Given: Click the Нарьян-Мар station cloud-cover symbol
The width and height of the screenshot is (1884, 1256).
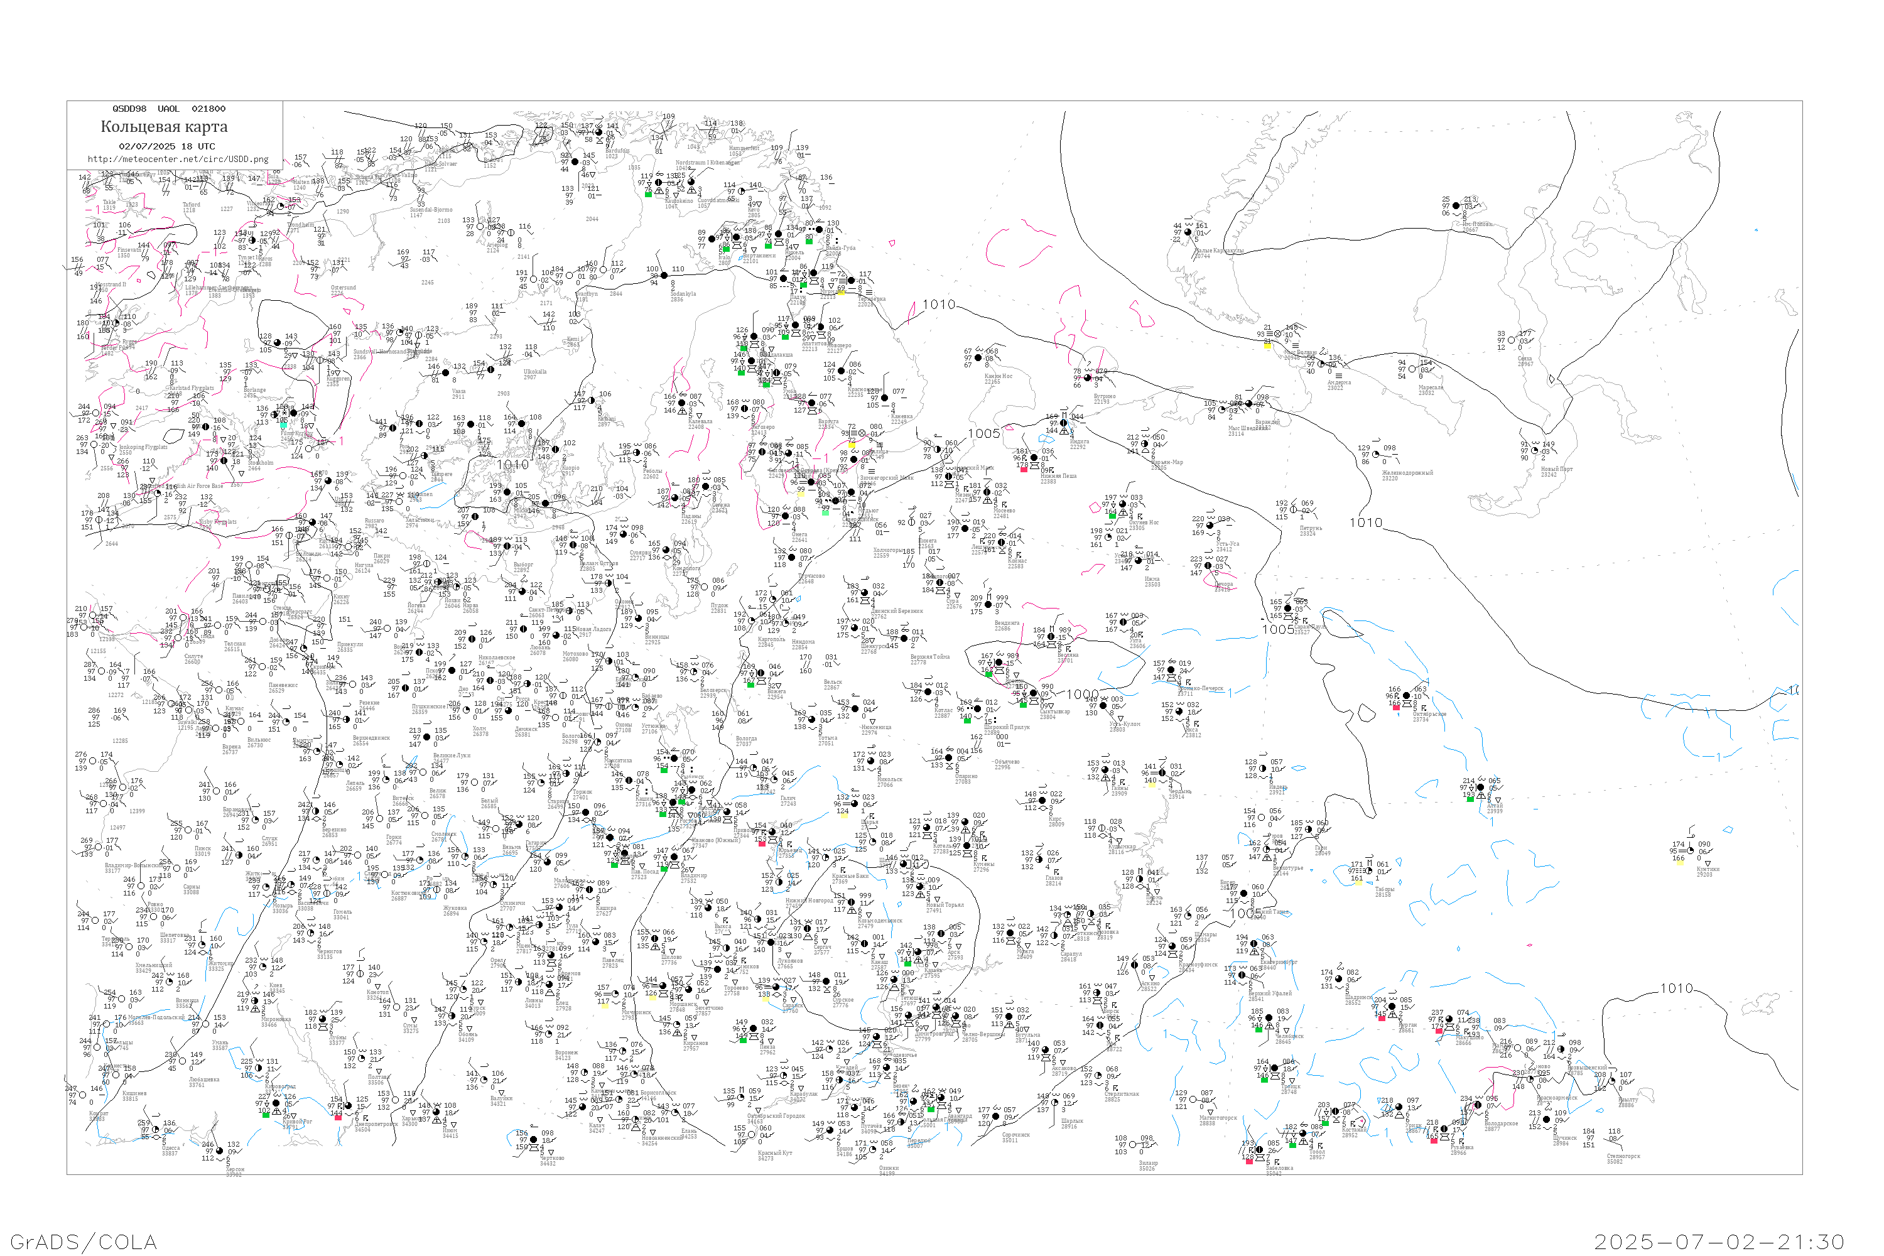Looking at the screenshot, I should tap(1145, 445).
